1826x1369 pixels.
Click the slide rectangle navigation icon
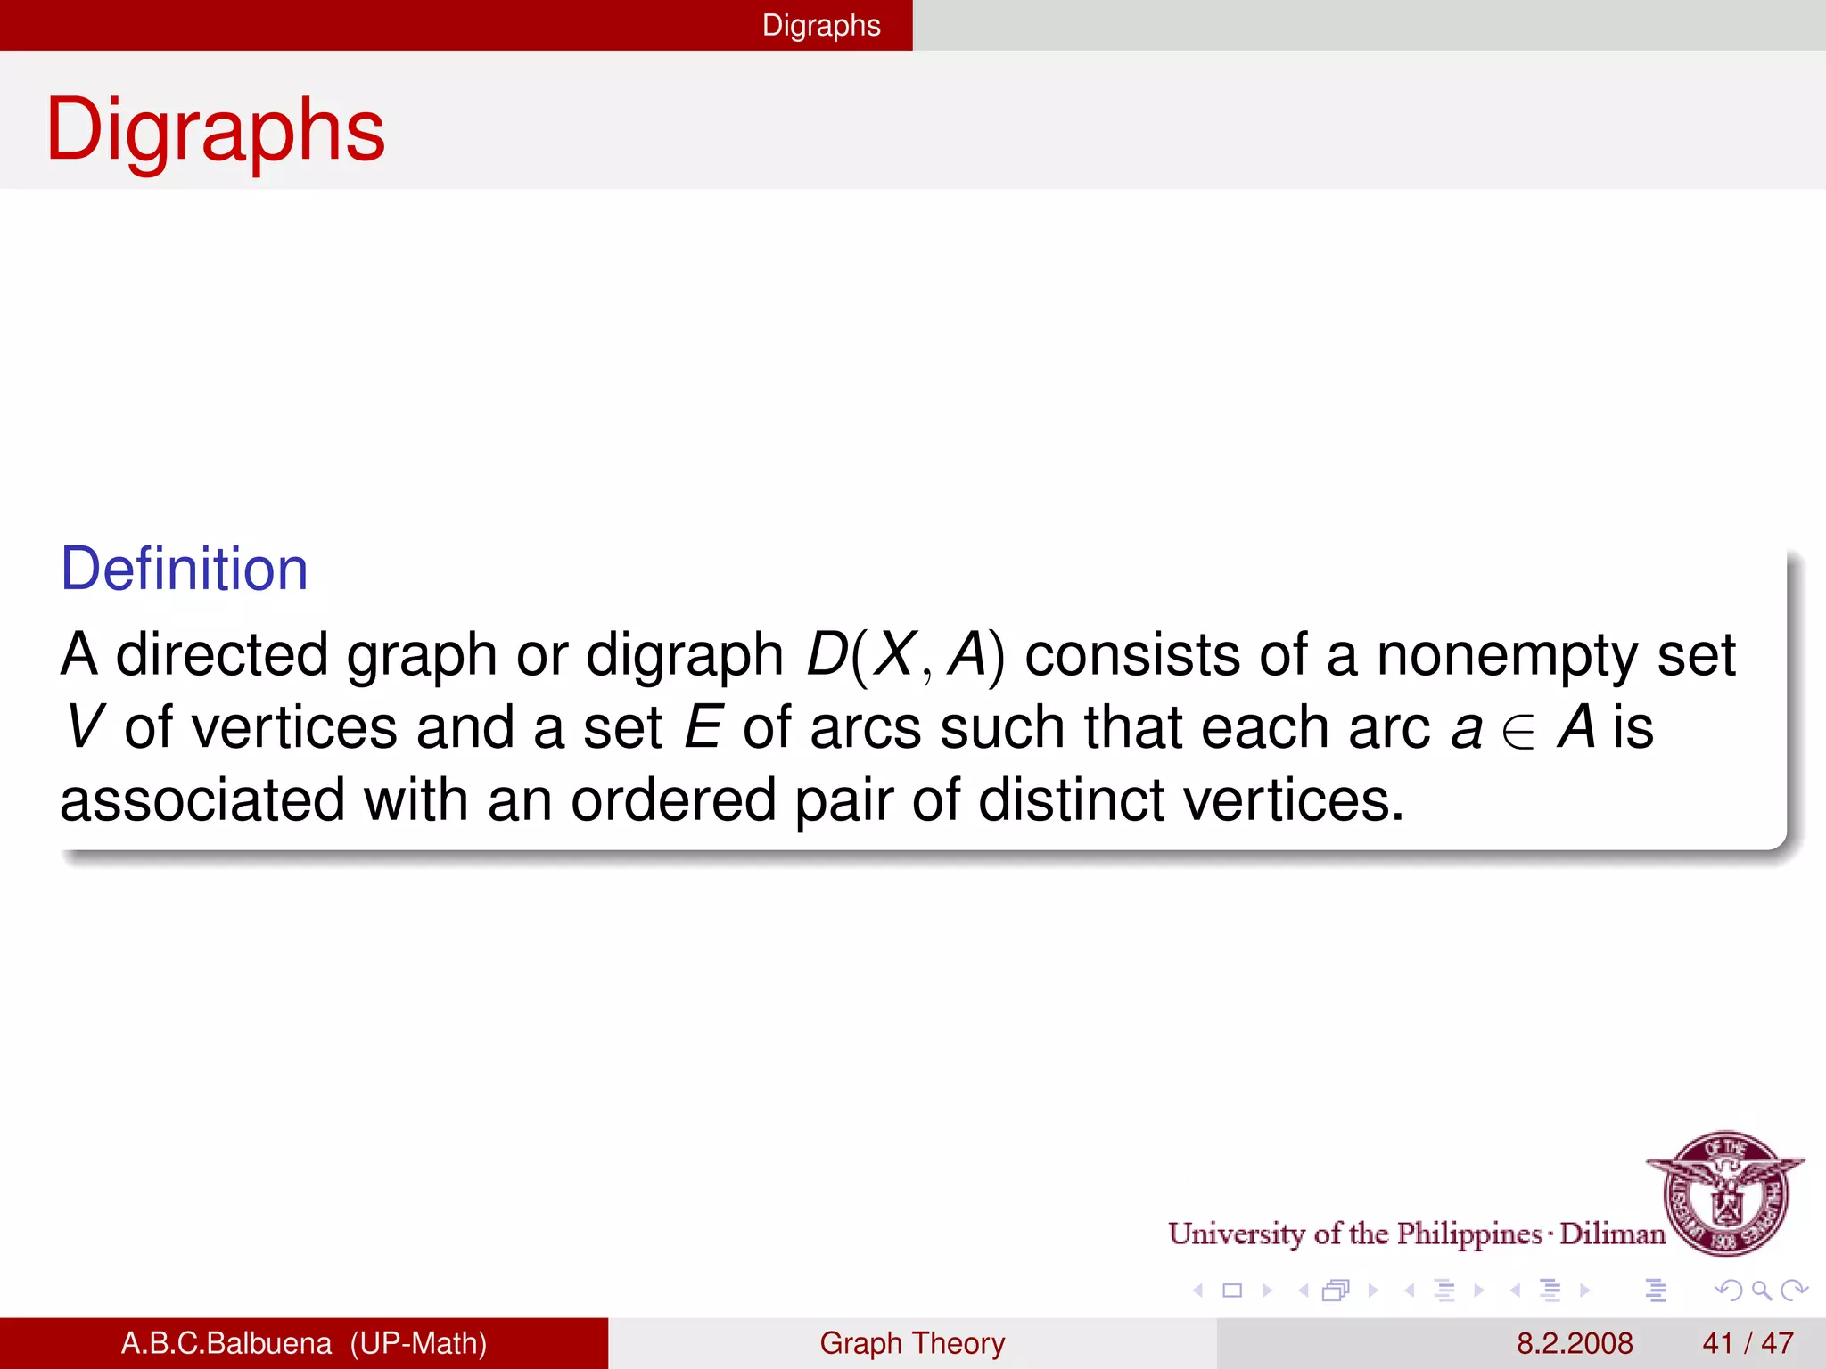tap(1232, 1290)
